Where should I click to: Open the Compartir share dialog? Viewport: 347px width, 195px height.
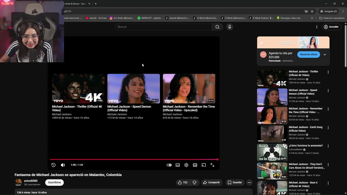[211, 183]
